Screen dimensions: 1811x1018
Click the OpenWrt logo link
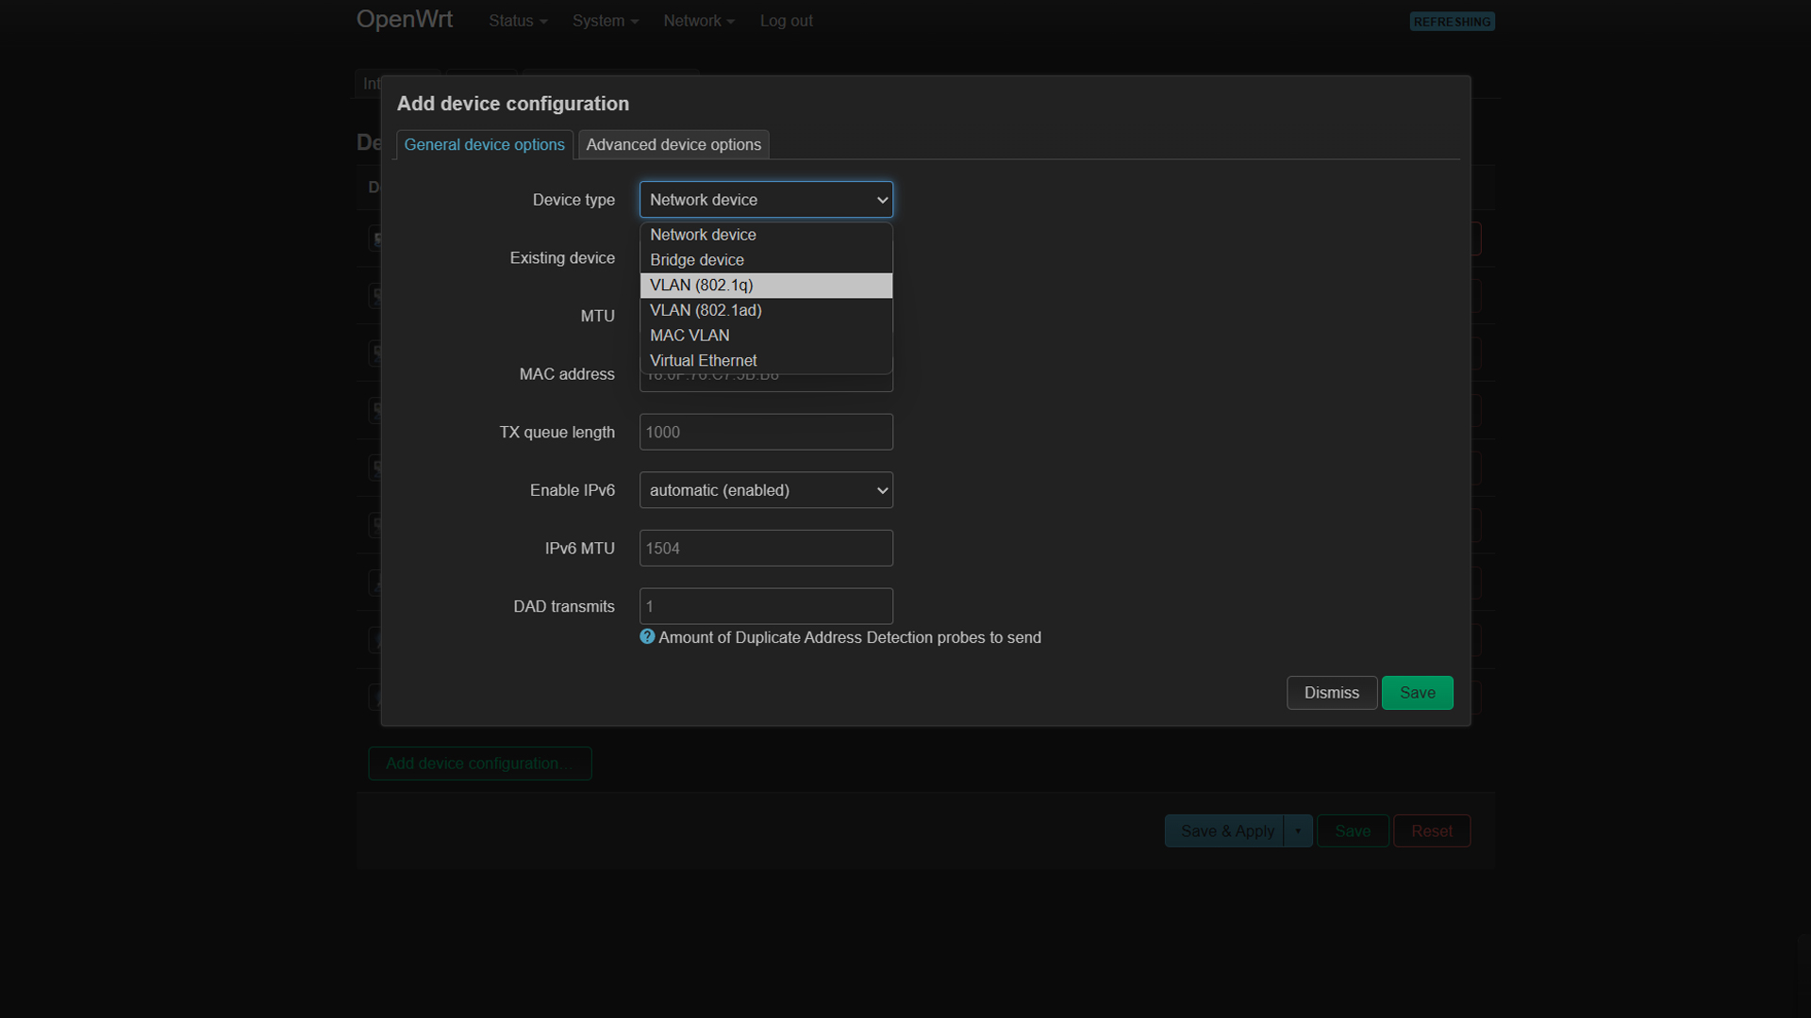(405, 20)
